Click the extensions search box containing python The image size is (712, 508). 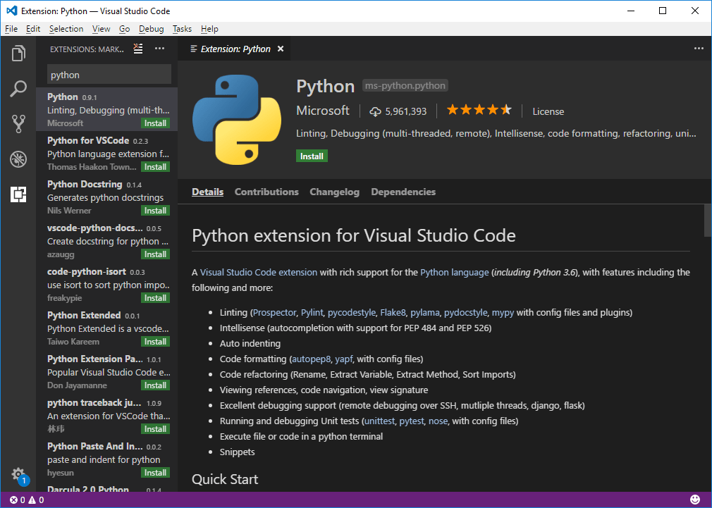[109, 75]
